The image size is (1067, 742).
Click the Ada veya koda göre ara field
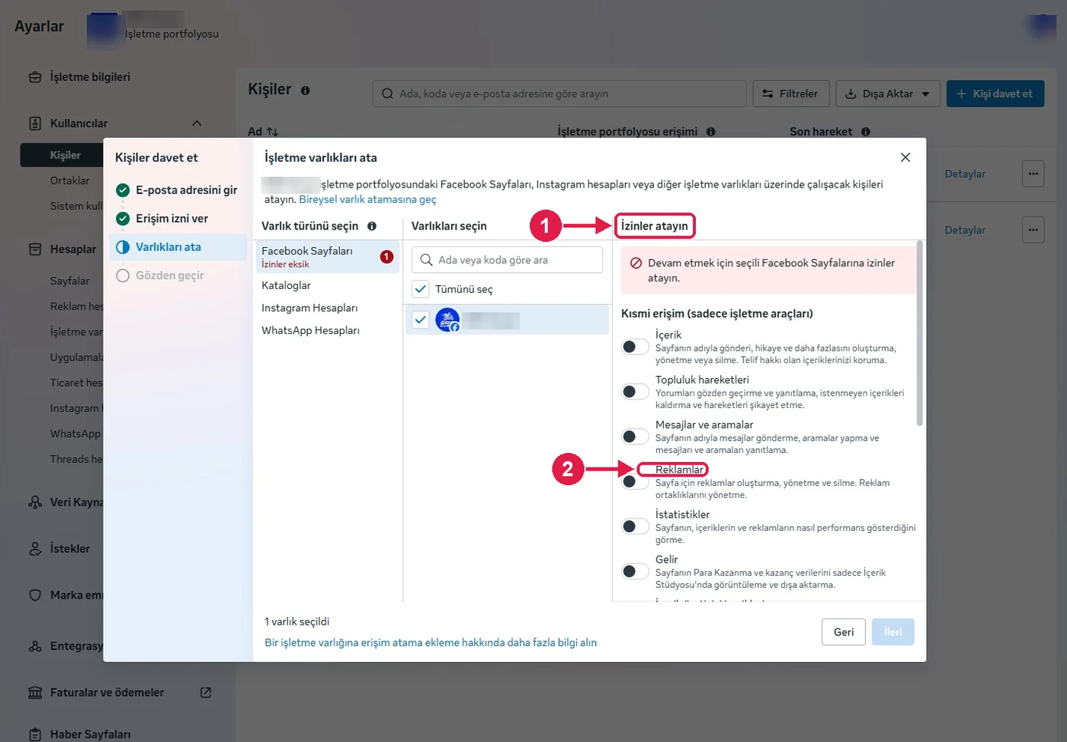tap(508, 260)
